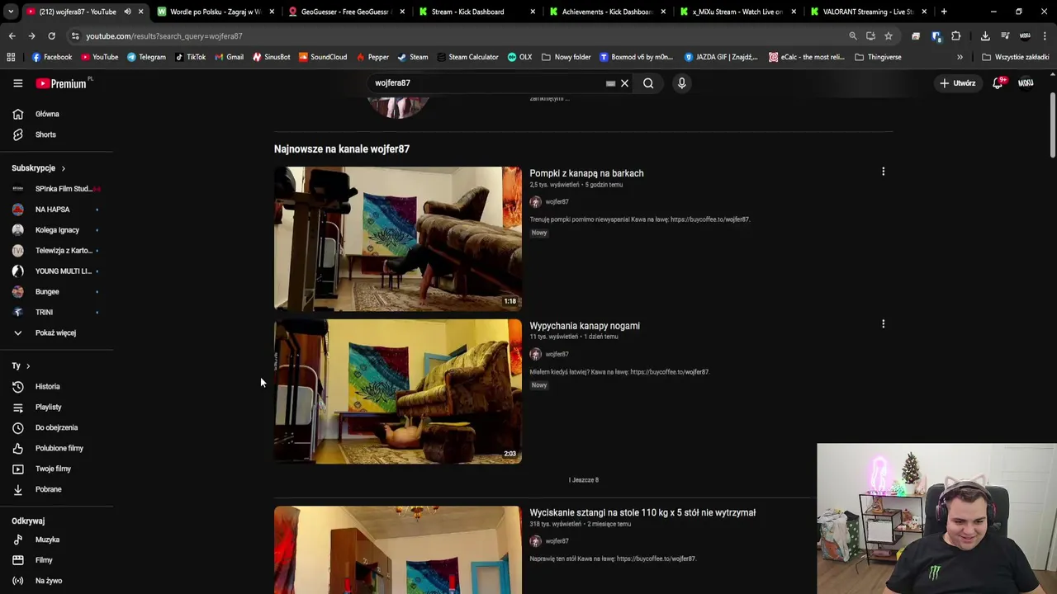Mute the YouTube tab audio icon
The image size is (1057, 594).
tap(127, 12)
